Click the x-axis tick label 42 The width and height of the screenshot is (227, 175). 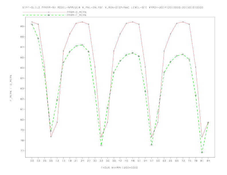120,161
